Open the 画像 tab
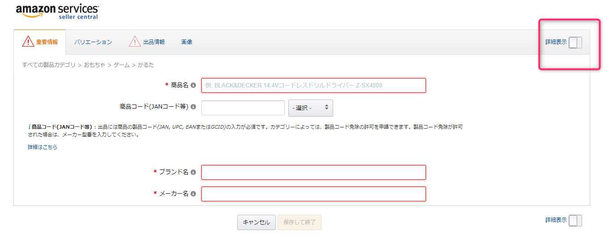Screen dimensions: 613x239 (187, 42)
